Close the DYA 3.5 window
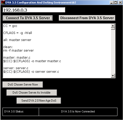The width and height of the screenshot is (123, 120). [x=120, y=3]
